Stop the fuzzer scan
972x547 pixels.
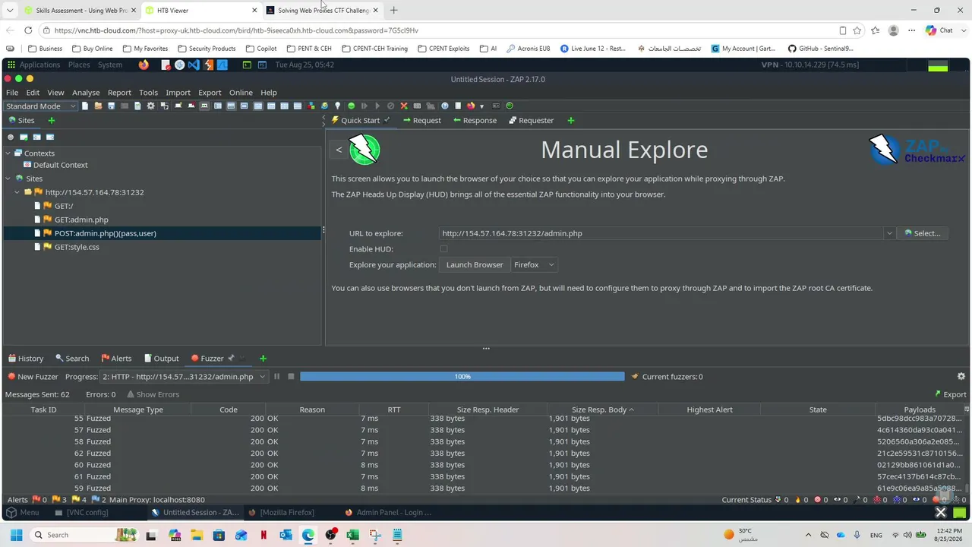(291, 377)
